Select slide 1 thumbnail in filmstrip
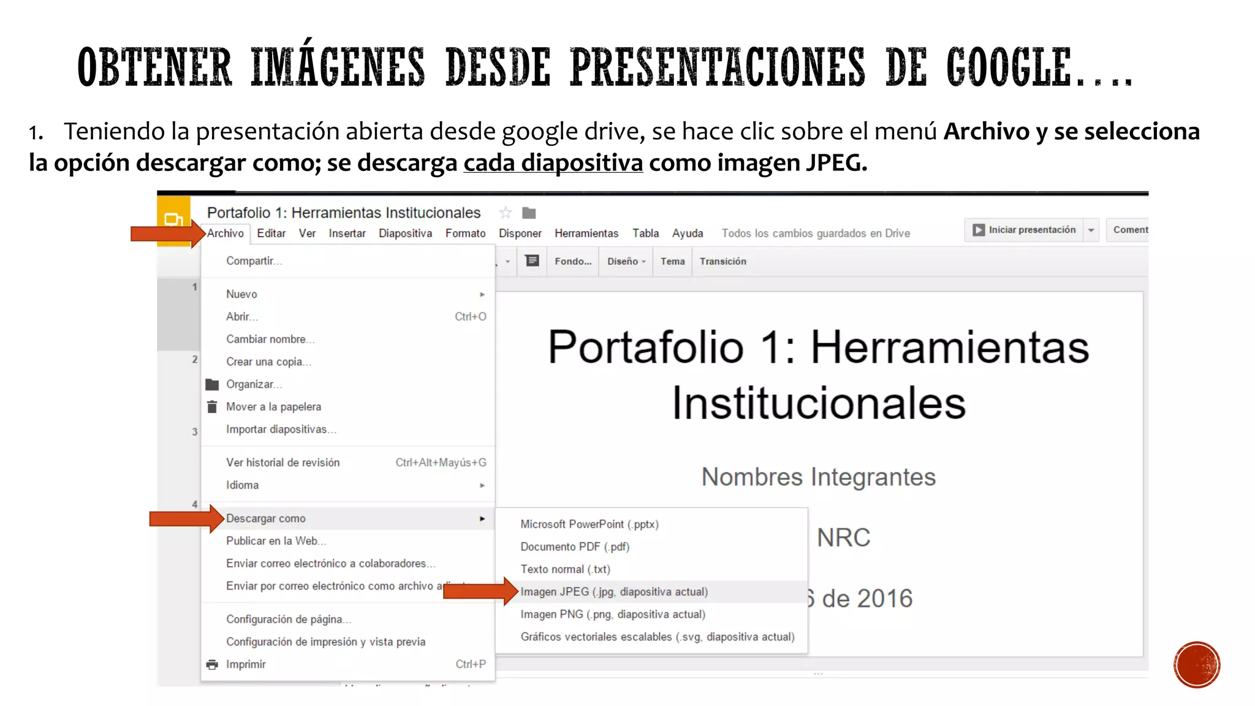1255x706 pixels. pos(178,314)
